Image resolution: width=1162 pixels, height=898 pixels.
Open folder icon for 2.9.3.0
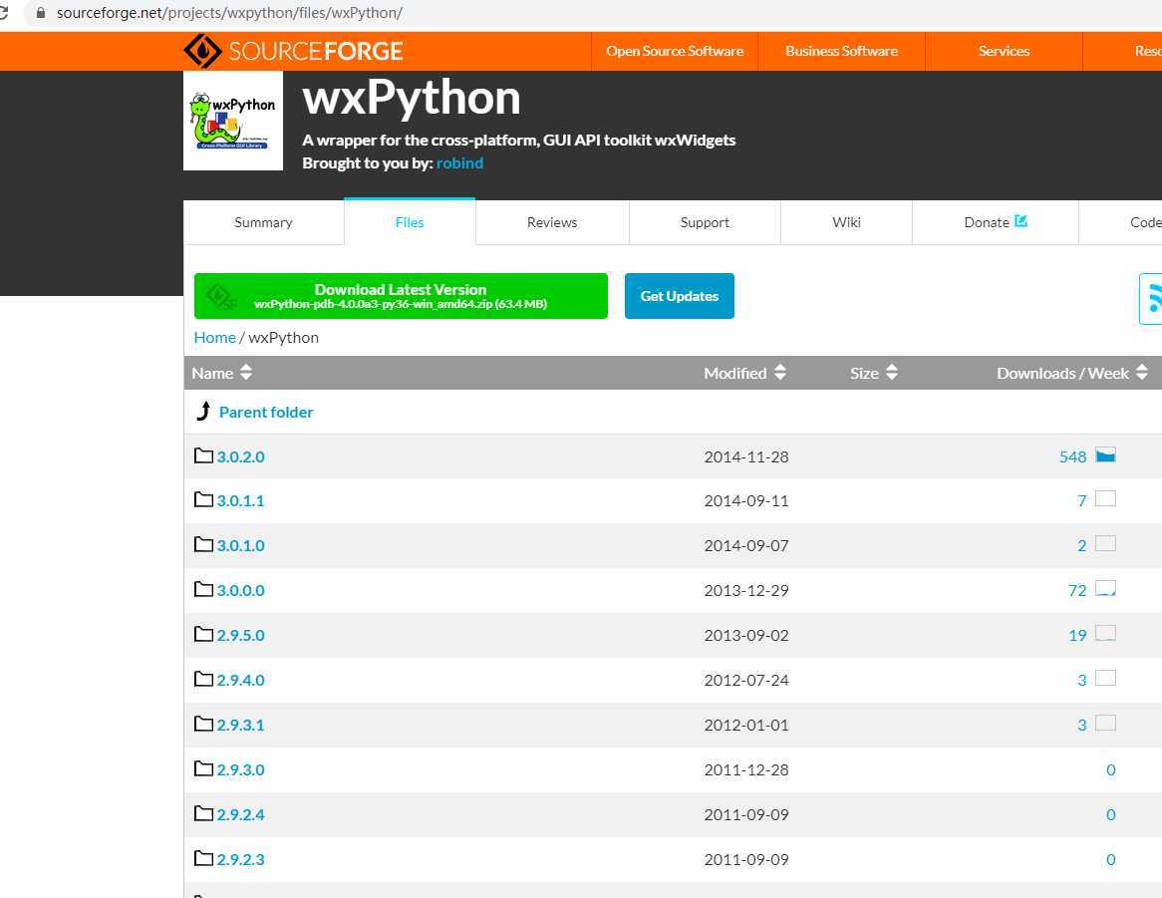[x=203, y=769]
